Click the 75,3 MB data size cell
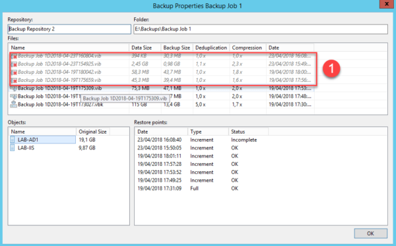 140,89
